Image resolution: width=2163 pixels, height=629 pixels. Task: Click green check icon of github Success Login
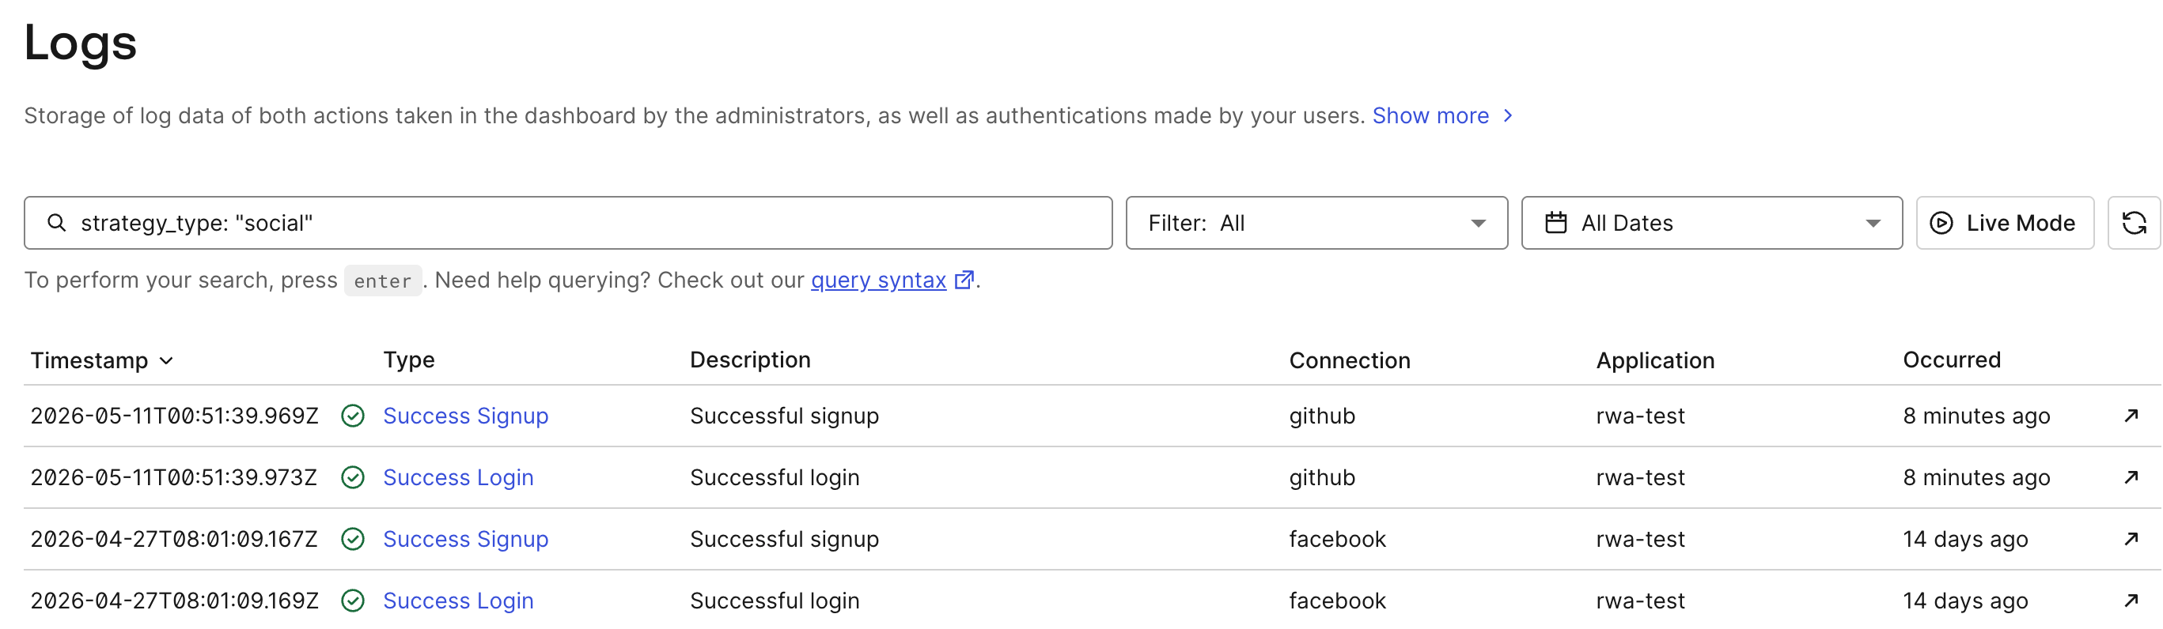tap(353, 477)
